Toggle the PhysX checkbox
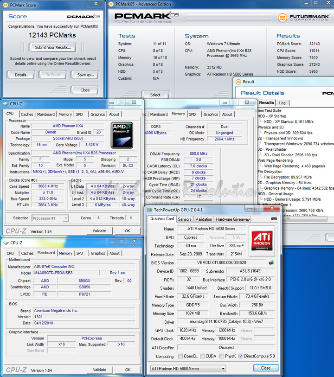The height and width of the screenshot is (377, 334). click(x=222, y=356)
